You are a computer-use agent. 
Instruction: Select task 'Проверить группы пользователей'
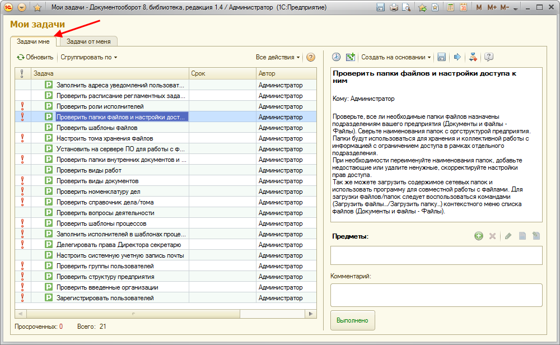click(105, 266)
